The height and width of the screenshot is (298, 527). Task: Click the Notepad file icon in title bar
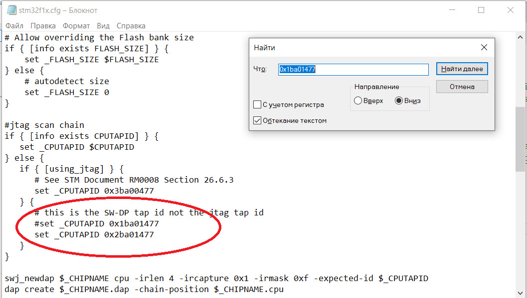11,10
